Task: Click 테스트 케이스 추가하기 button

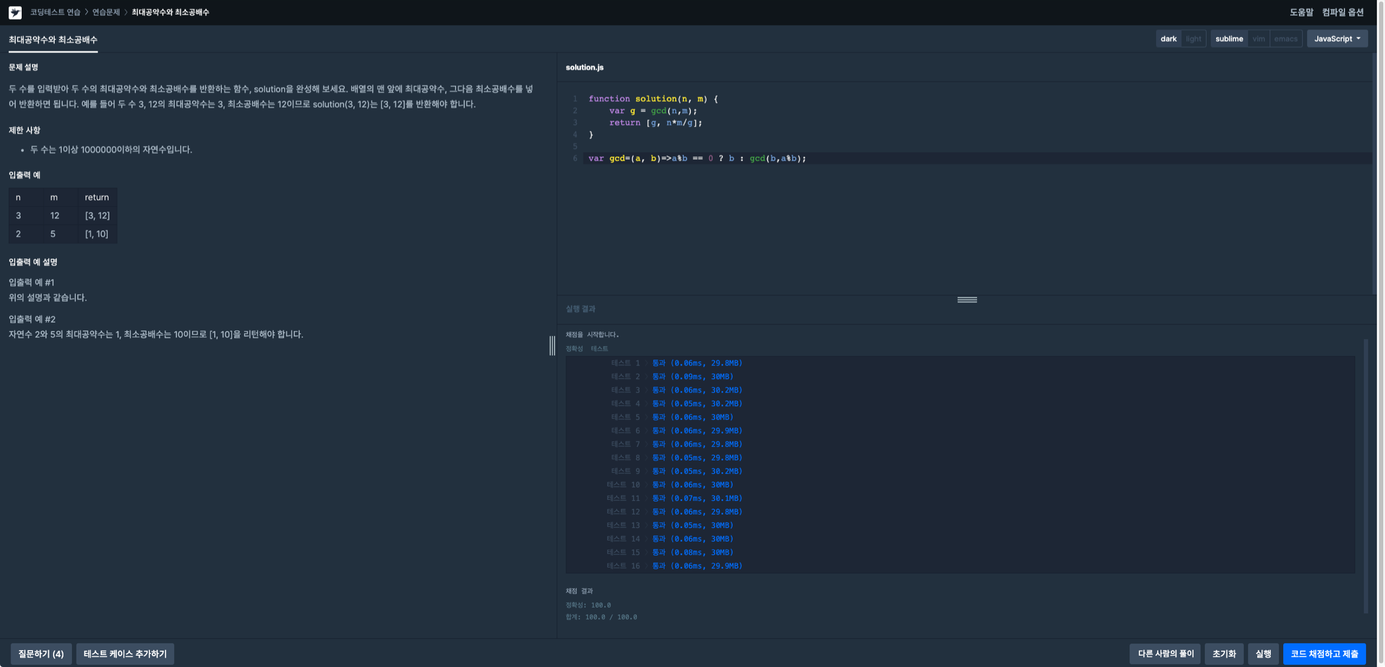Action: click(125, 653)
